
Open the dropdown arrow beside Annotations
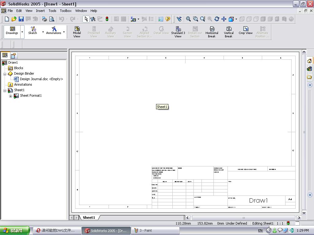(64, 32)
